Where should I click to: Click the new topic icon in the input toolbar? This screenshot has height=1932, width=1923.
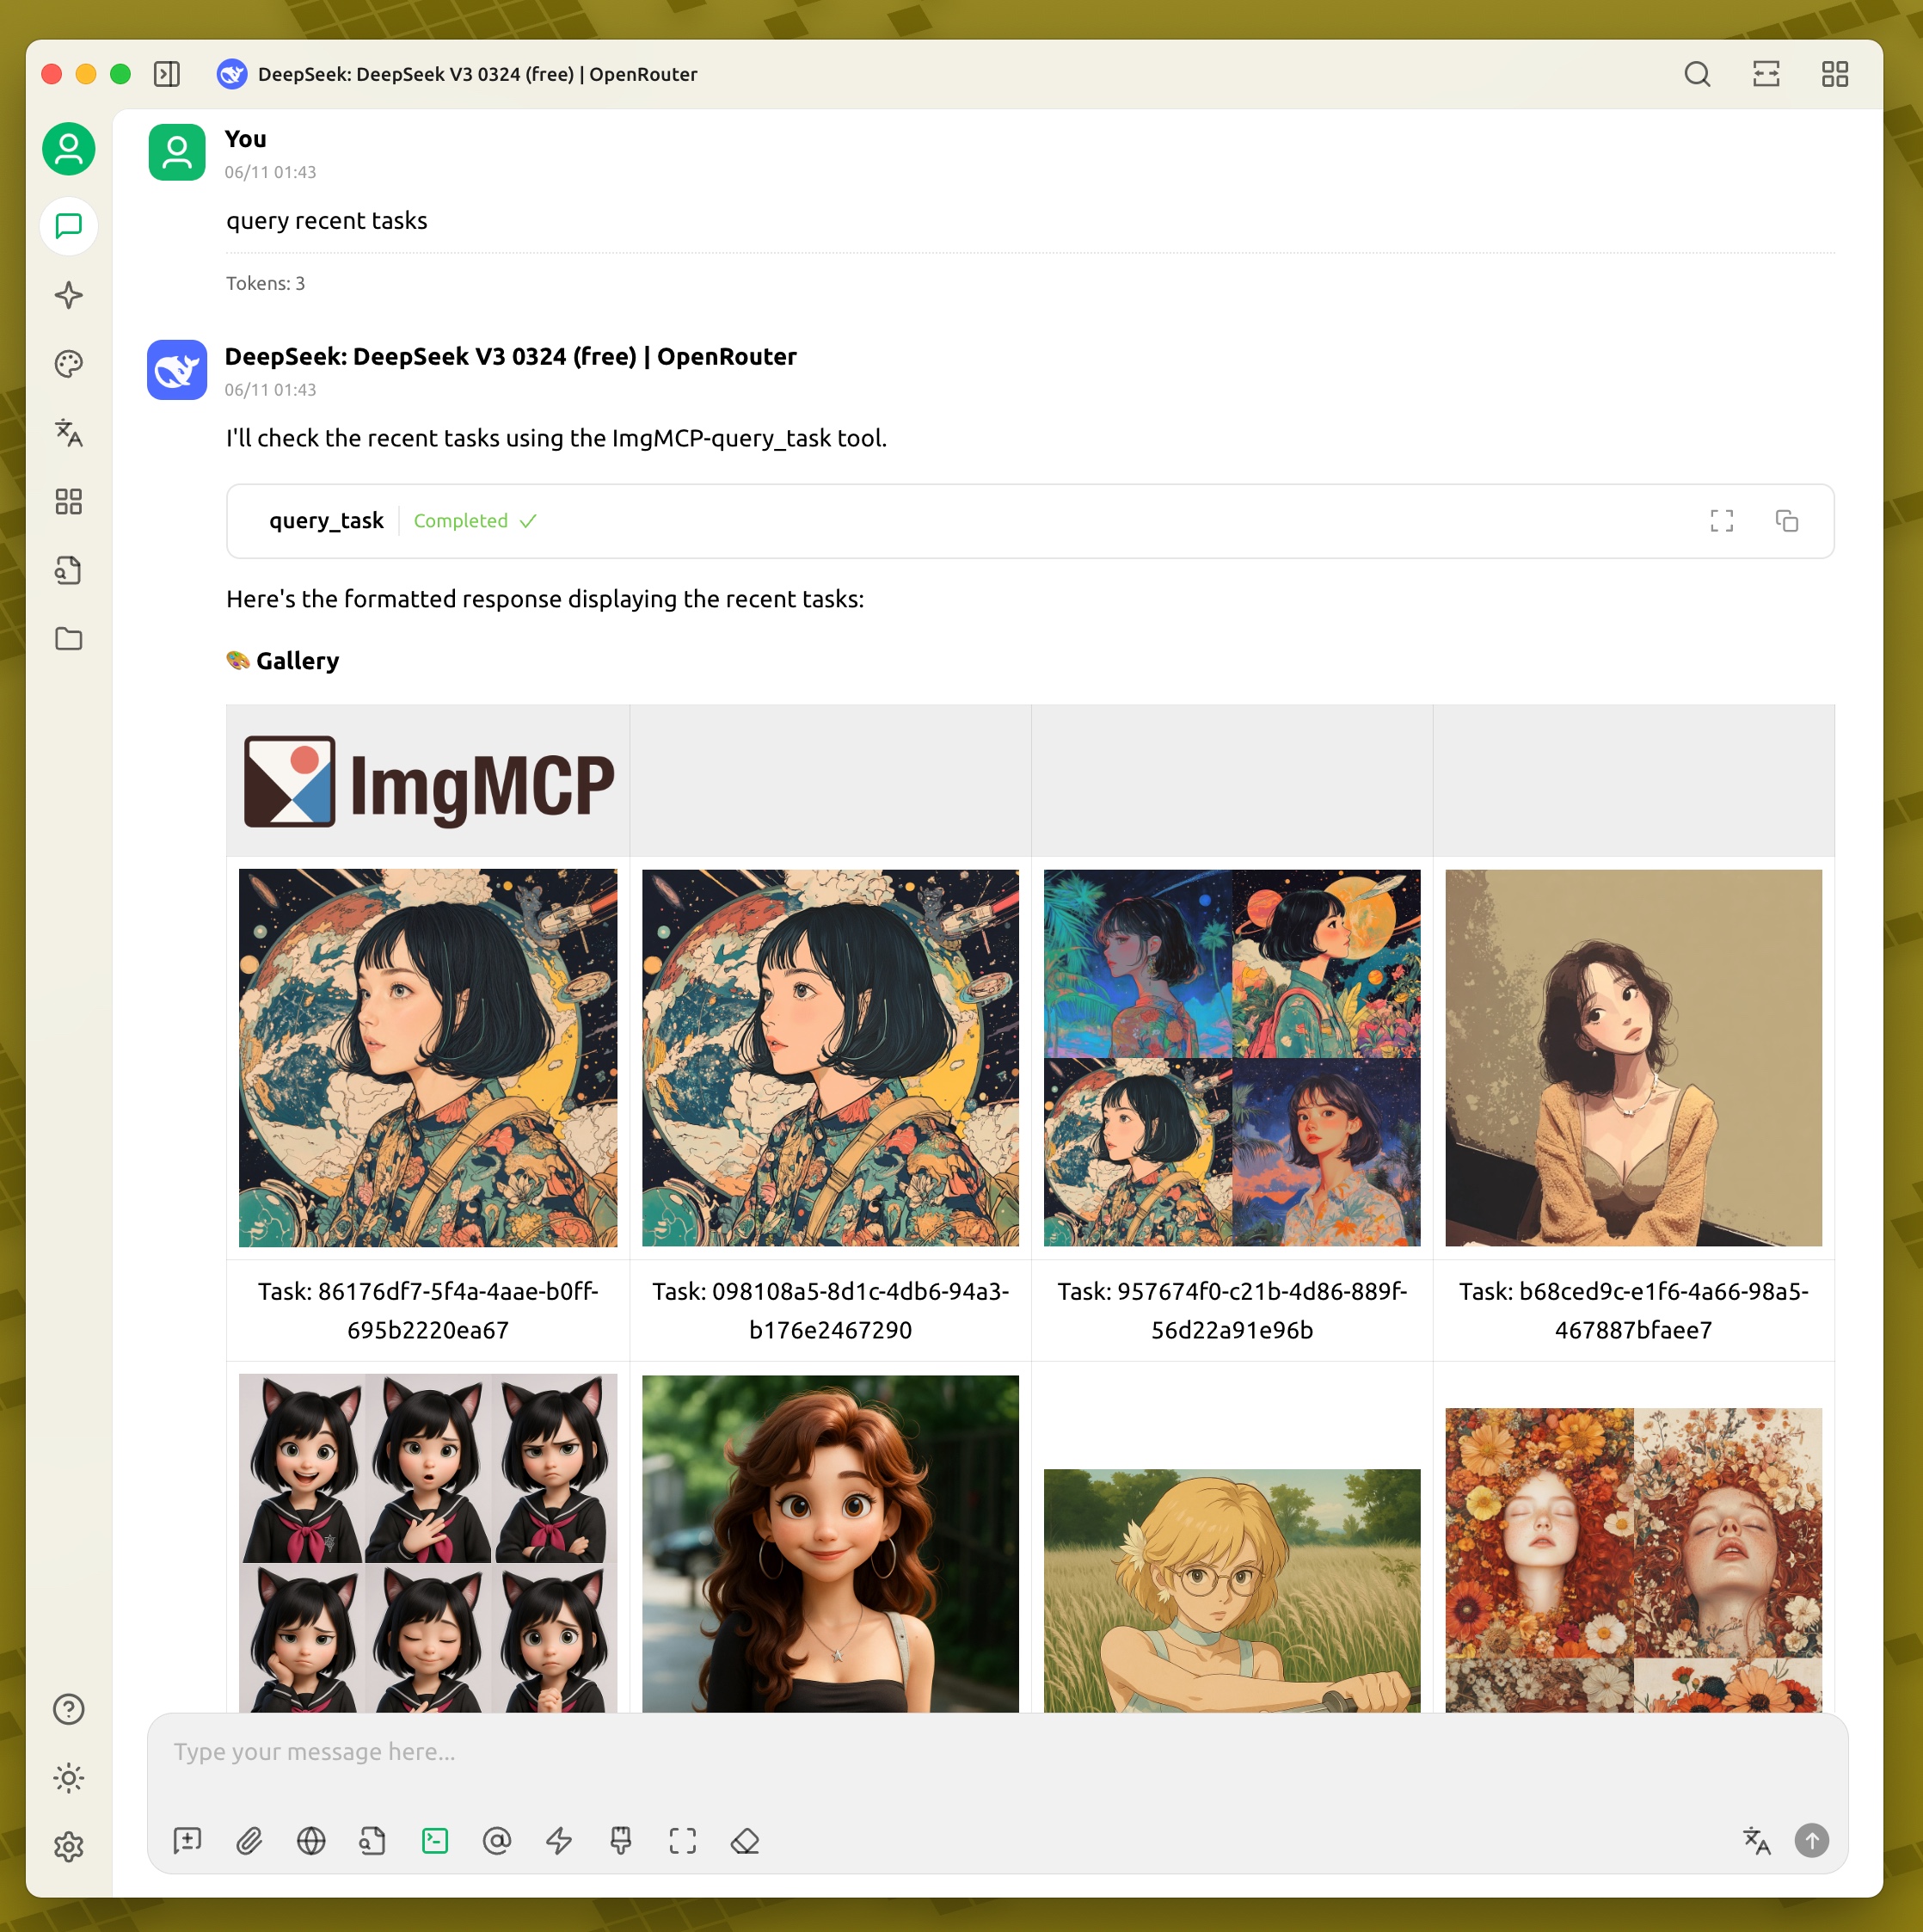click(187, 1841)
